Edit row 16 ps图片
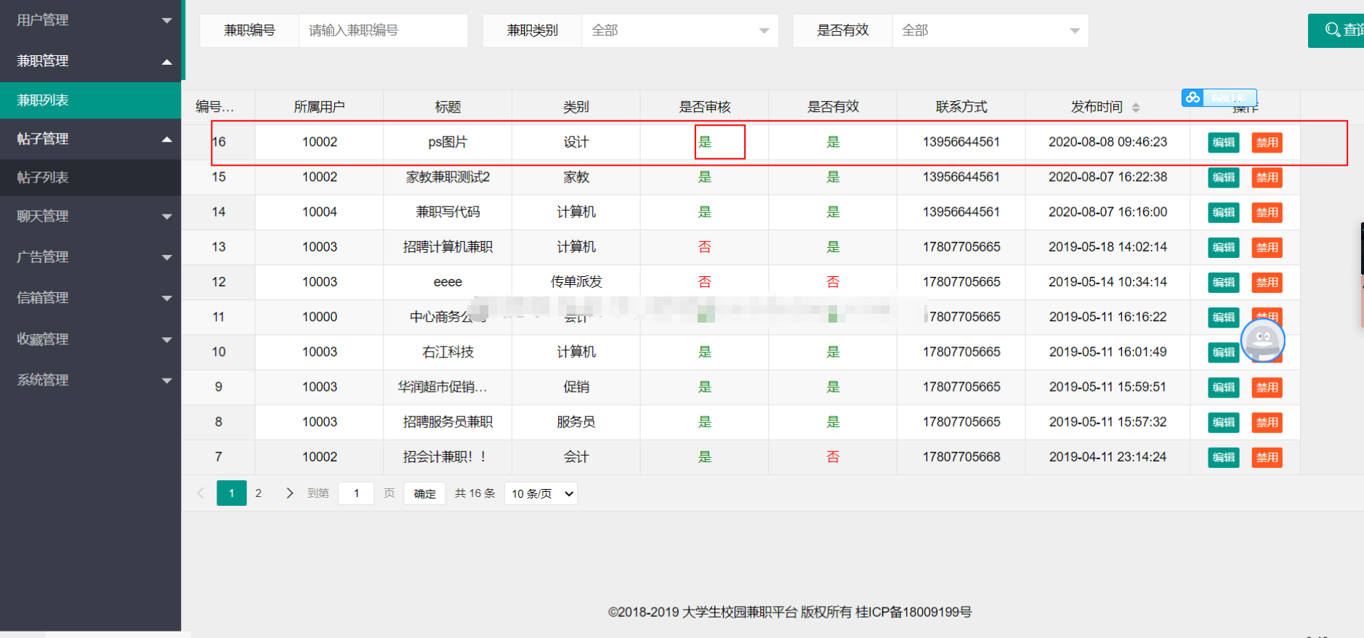 click(1224, 142)
